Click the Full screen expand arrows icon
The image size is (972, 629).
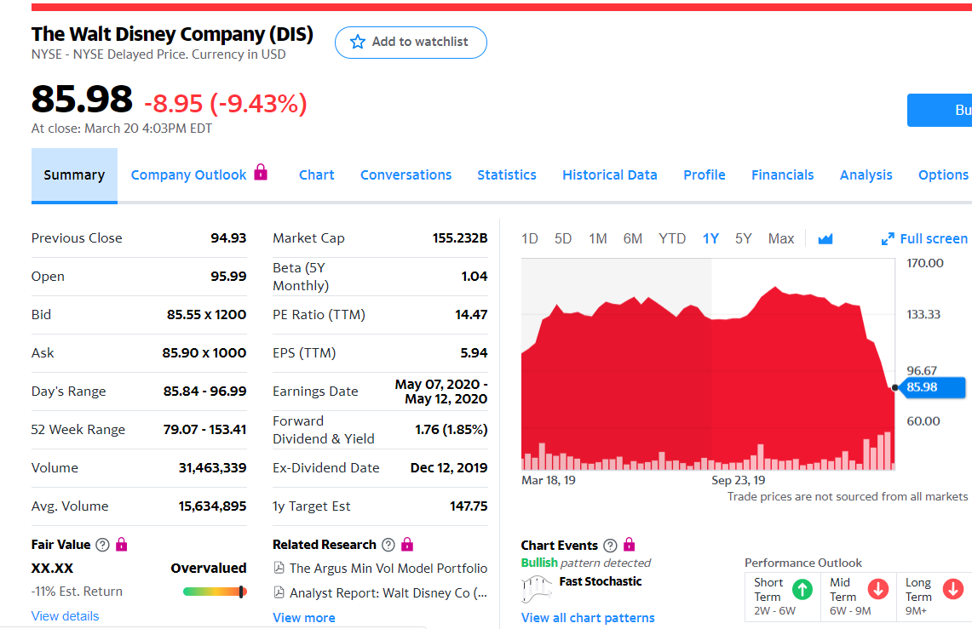[x=888, y=239]
